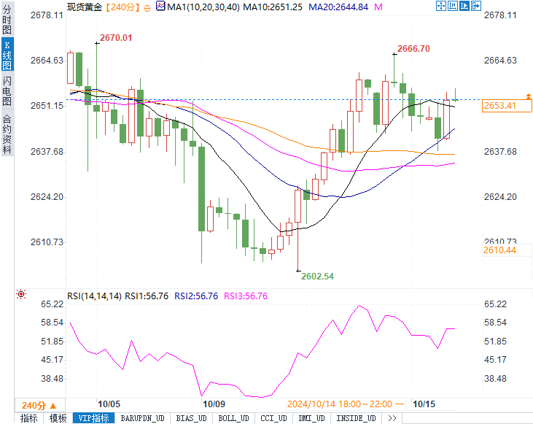Click the fourth blue icon in the top-right toolbar
Screen dimensions: 533x424
(478, 6)
